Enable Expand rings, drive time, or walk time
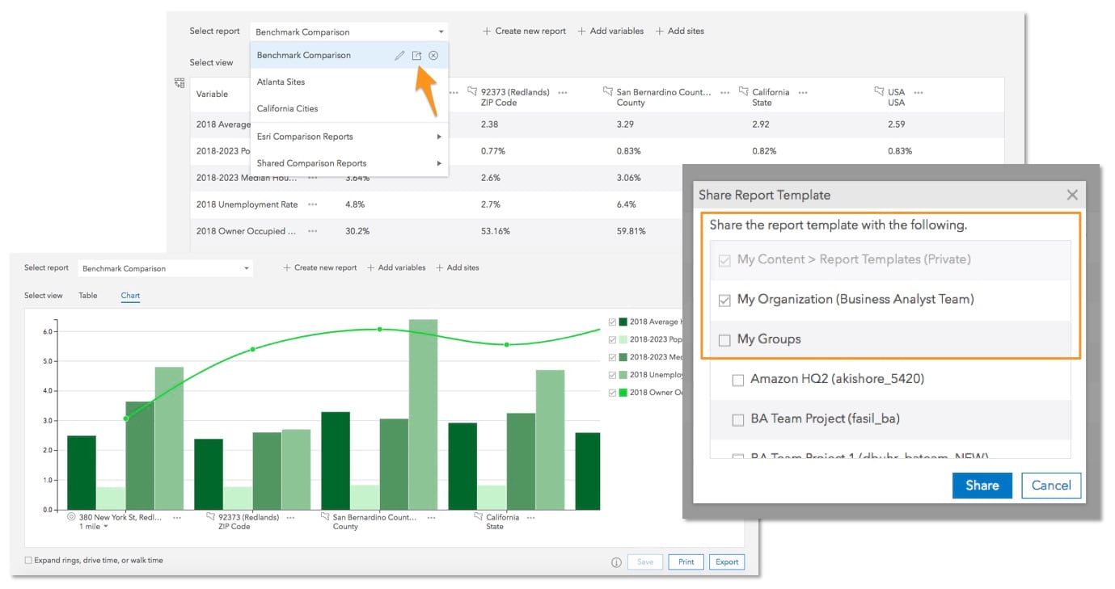The width and height of the screenshot is (1115, 589). (28, 560)
